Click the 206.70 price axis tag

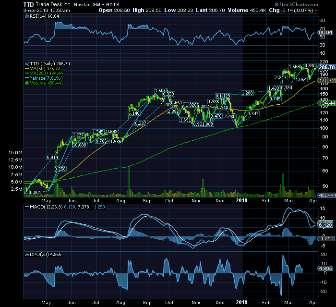pos(327,67)
